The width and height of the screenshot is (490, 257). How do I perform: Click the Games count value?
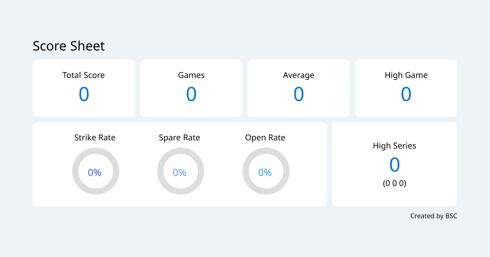[x=191, y=94]
